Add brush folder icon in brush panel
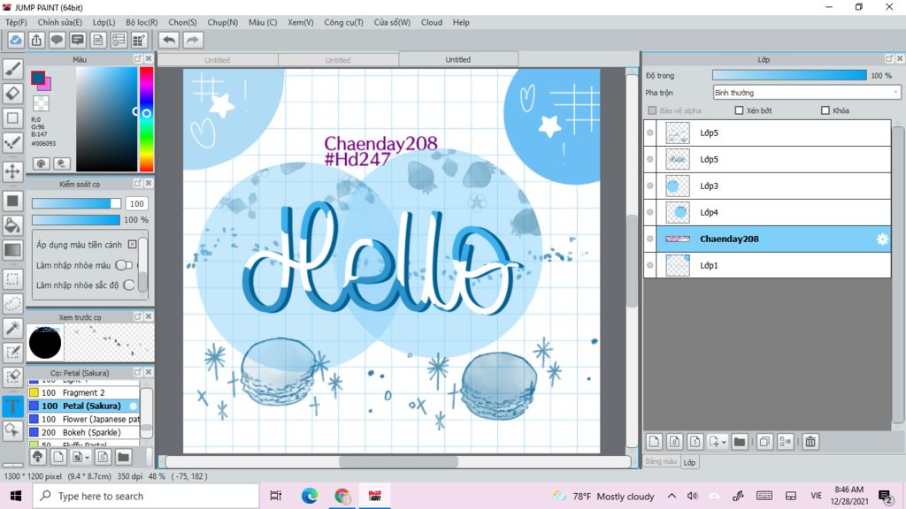This screenshot has height=509, width=906. [x=123, y=457]
